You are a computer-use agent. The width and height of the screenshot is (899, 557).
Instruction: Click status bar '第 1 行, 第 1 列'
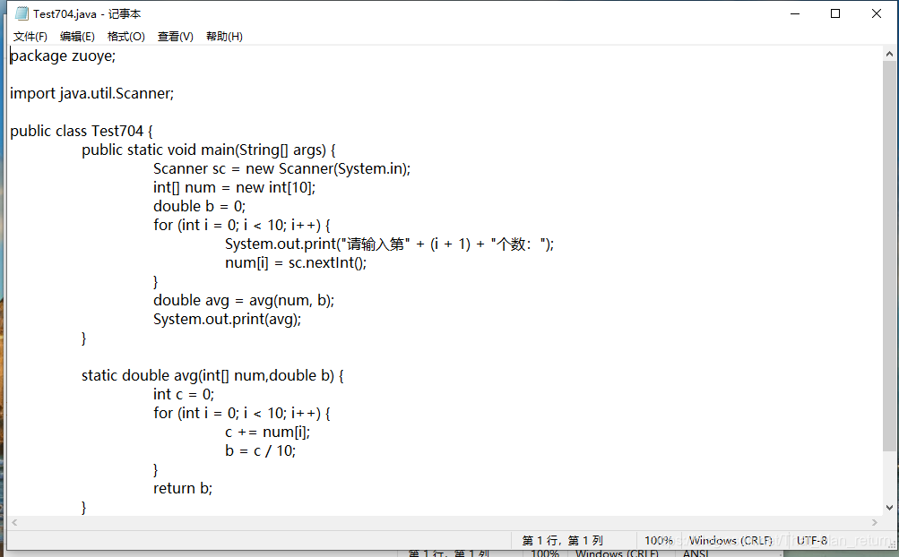[x=563, y=540]
